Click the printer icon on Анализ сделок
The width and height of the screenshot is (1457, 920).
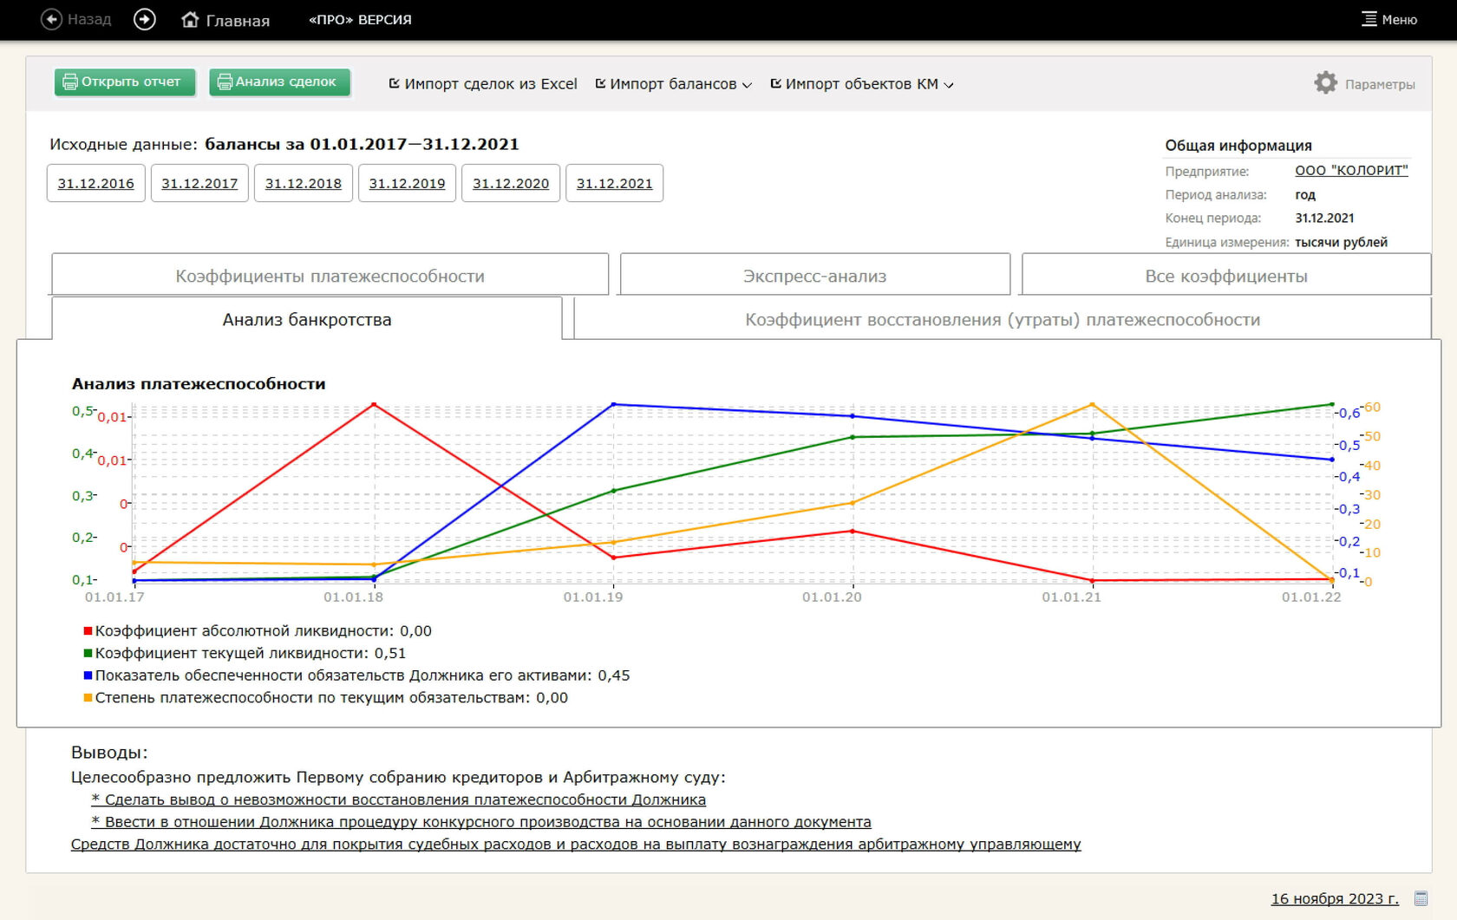tap(225, 82)
